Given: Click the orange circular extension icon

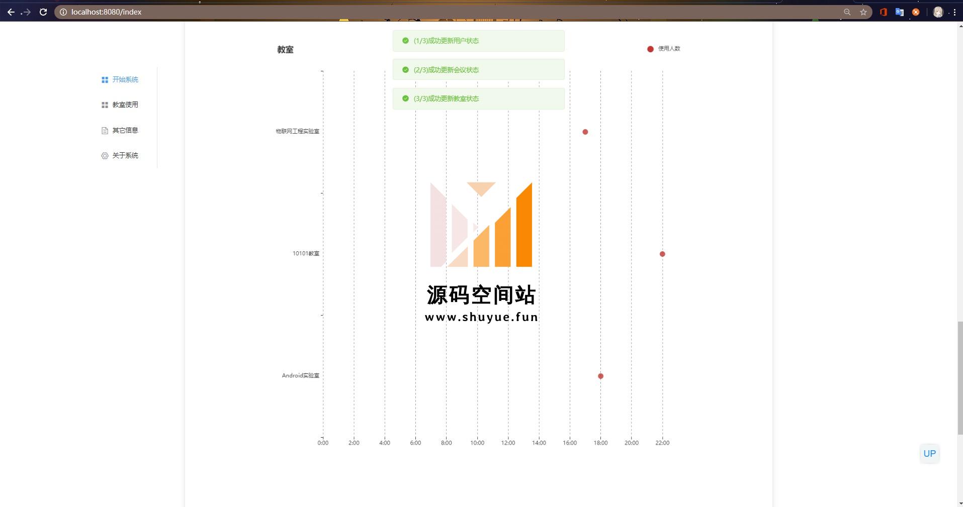Looking at the screenshot, I should pos(916,12).
